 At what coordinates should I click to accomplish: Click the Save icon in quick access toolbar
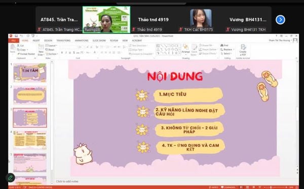coord(16,36)
